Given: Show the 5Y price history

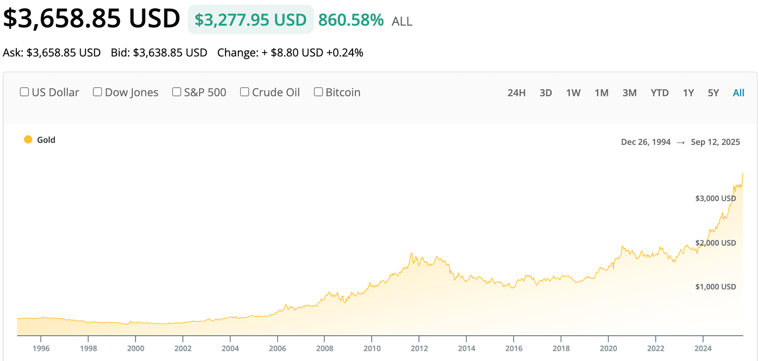Looking at the screenshot, I should 713,93.
